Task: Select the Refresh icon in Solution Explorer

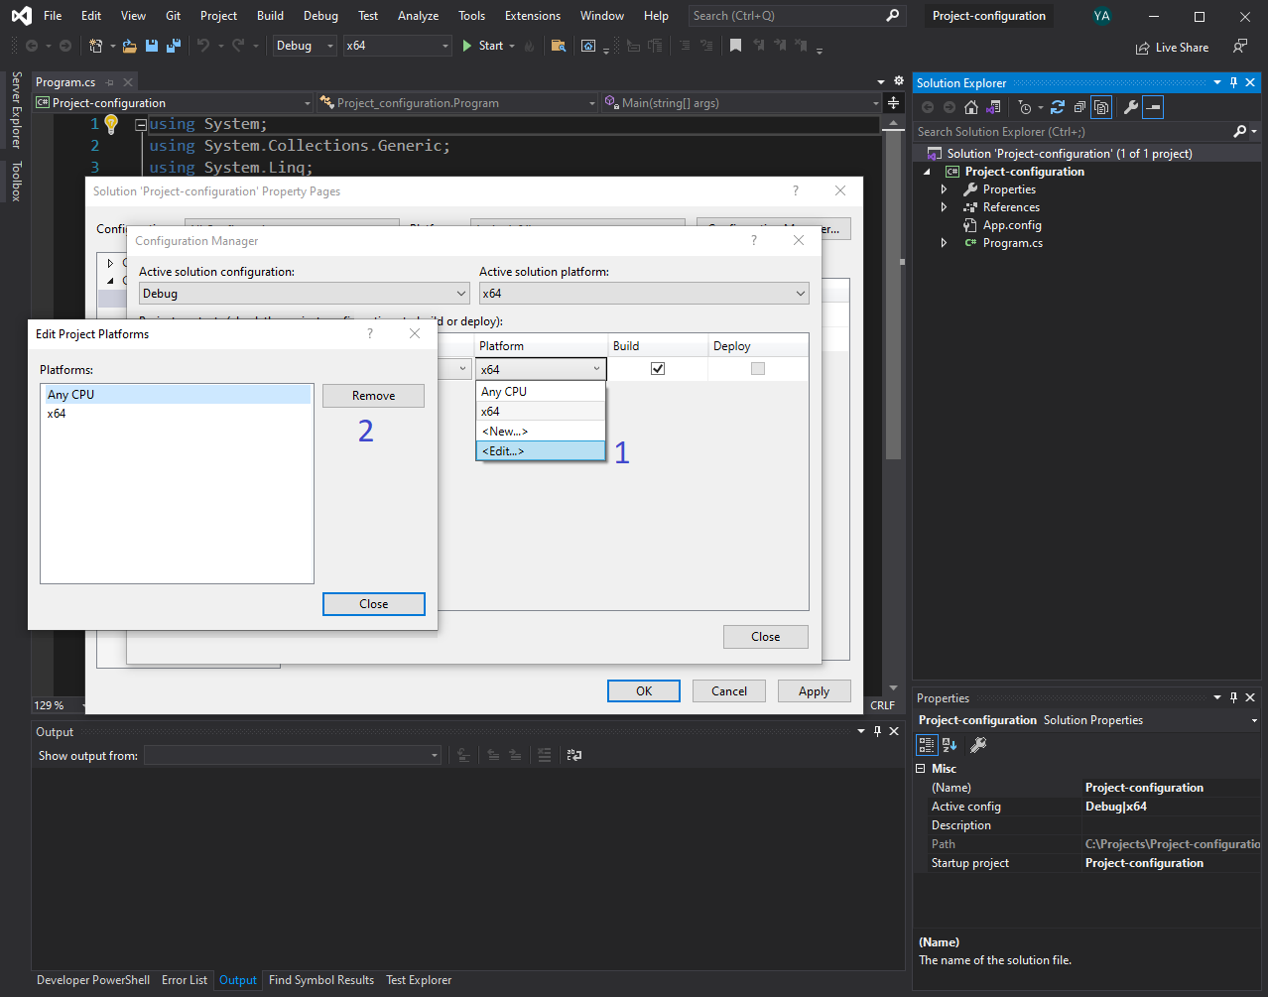Action: [1058, 107]
